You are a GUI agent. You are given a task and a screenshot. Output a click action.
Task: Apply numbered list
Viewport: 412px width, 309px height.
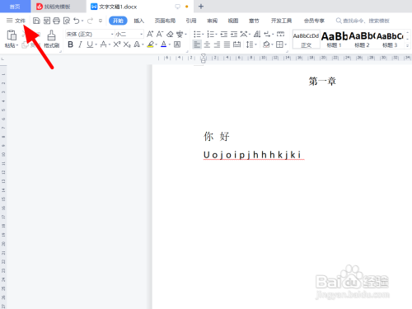[210, 34]
